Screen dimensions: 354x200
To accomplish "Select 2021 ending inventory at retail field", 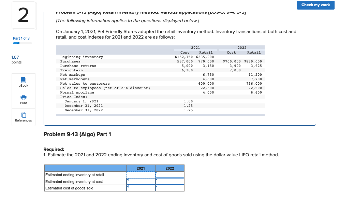I will click(x=141, y=175).
